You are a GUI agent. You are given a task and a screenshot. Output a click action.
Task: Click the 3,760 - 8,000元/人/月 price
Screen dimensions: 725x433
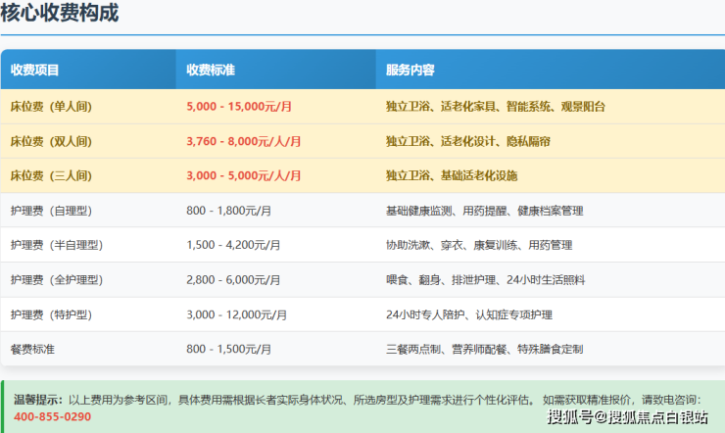[x=244, y=141]
